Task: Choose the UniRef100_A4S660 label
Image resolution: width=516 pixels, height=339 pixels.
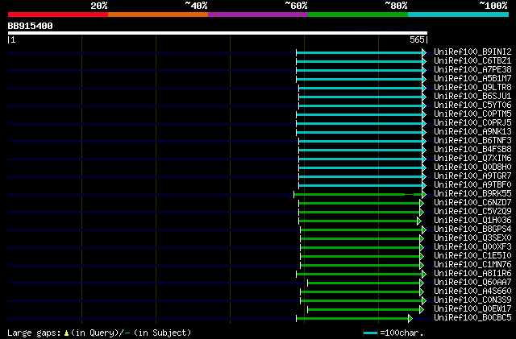Action: 472,291
